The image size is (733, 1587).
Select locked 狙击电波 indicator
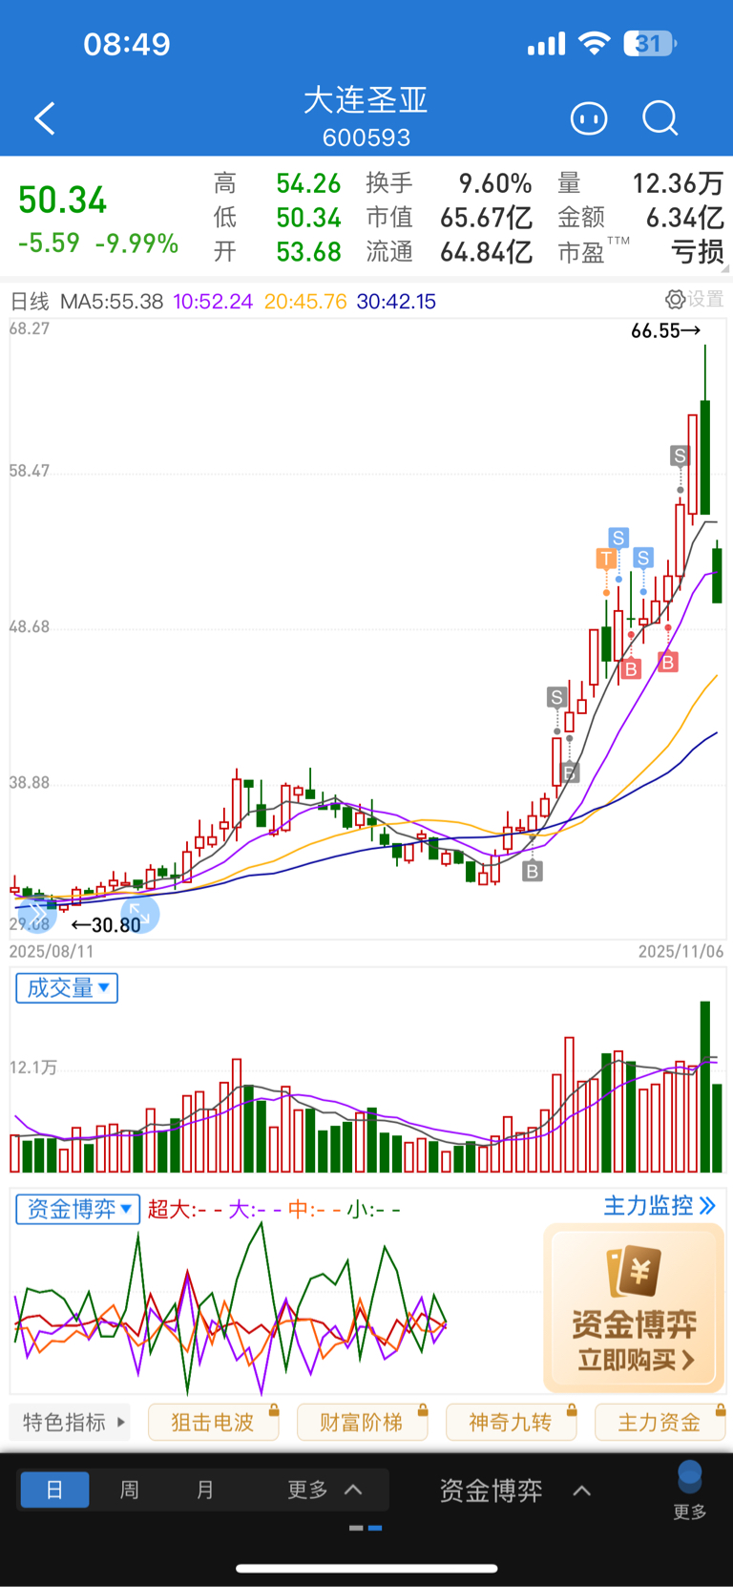coord(213,1422)
